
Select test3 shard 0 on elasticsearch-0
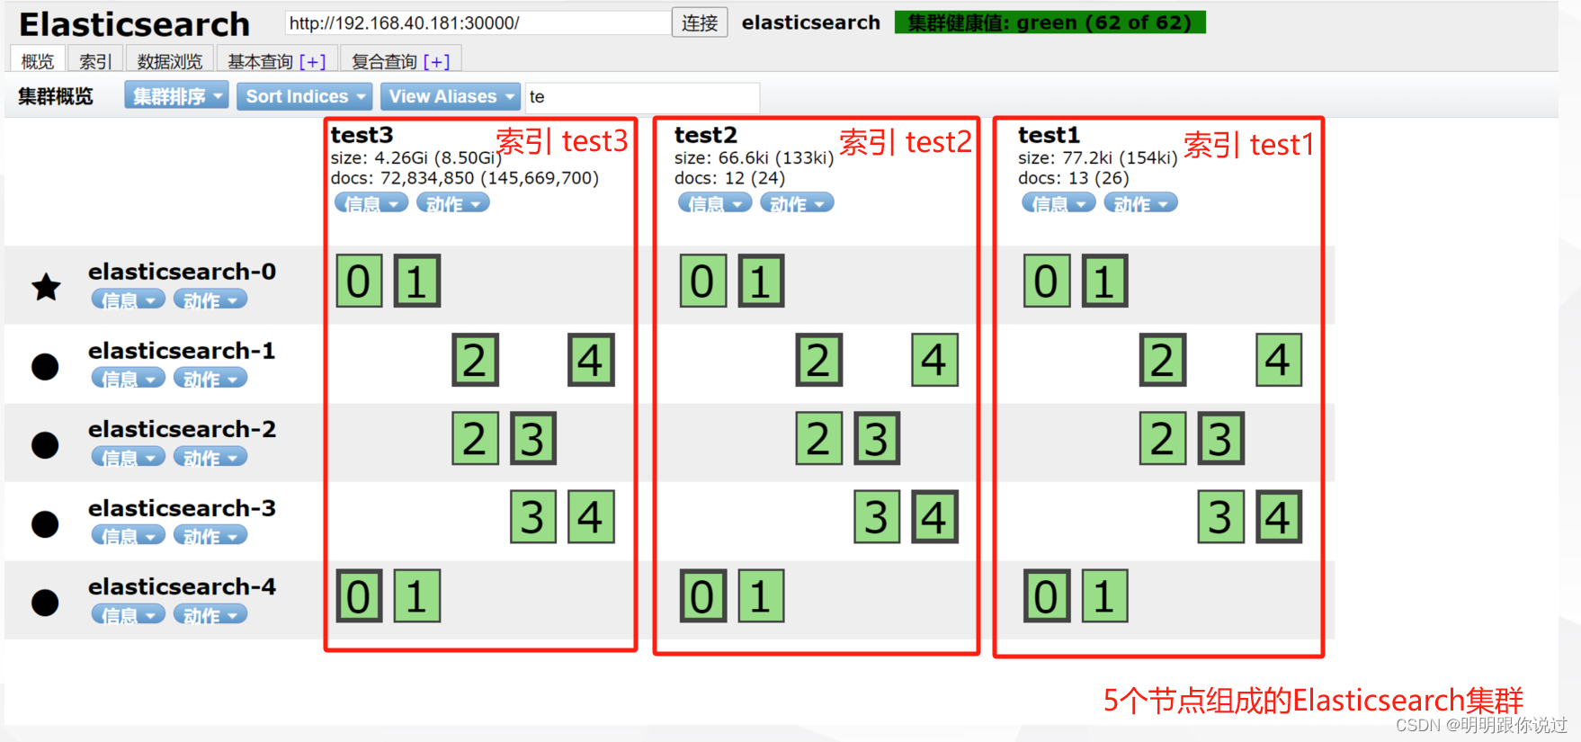click(359, 281)
